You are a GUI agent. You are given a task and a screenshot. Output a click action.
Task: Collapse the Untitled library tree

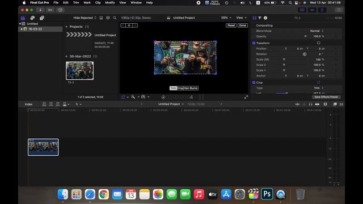[x=20, y=24]
